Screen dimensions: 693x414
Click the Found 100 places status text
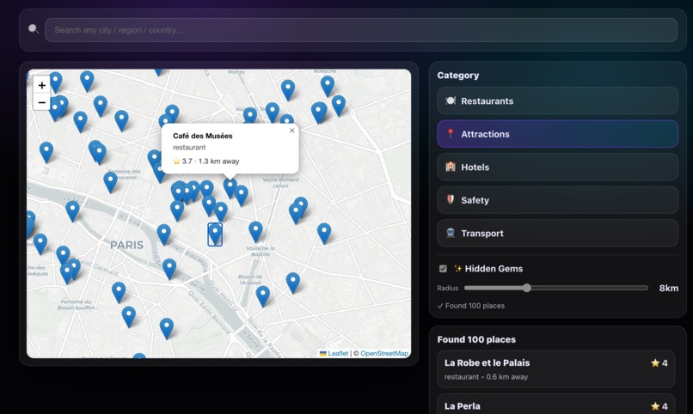click(470, 306)
